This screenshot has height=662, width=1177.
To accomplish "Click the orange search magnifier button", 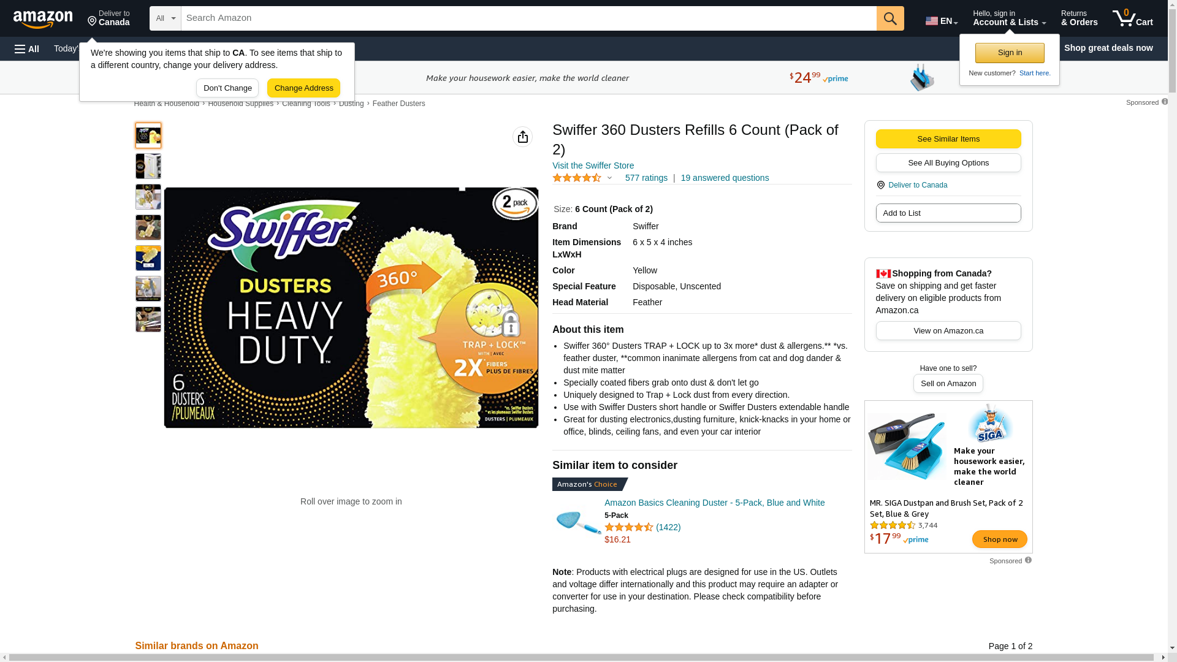I will coord(890,18).
